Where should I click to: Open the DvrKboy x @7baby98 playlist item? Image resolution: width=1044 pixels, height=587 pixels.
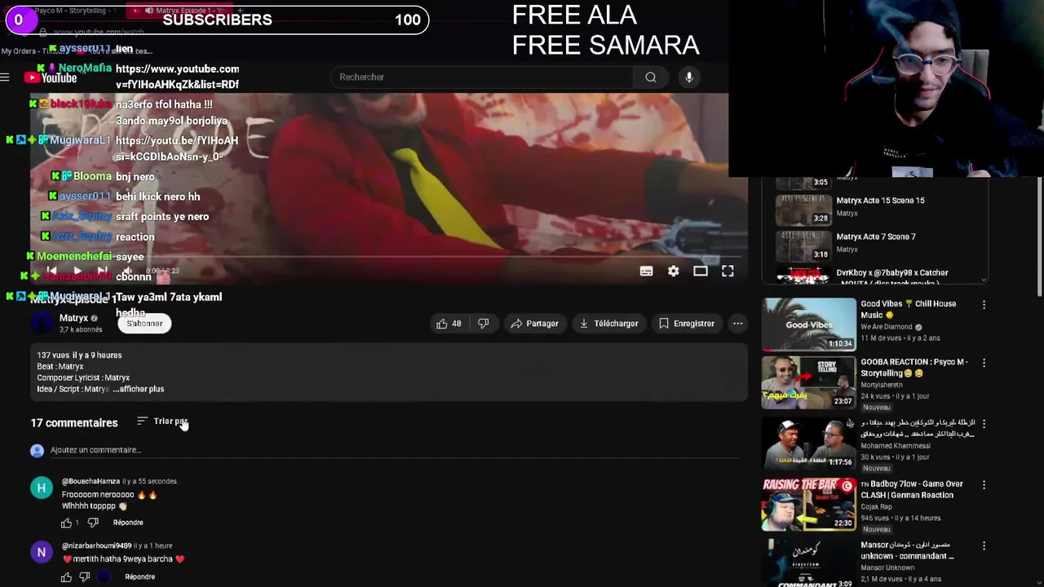click(x=892, y=273)
